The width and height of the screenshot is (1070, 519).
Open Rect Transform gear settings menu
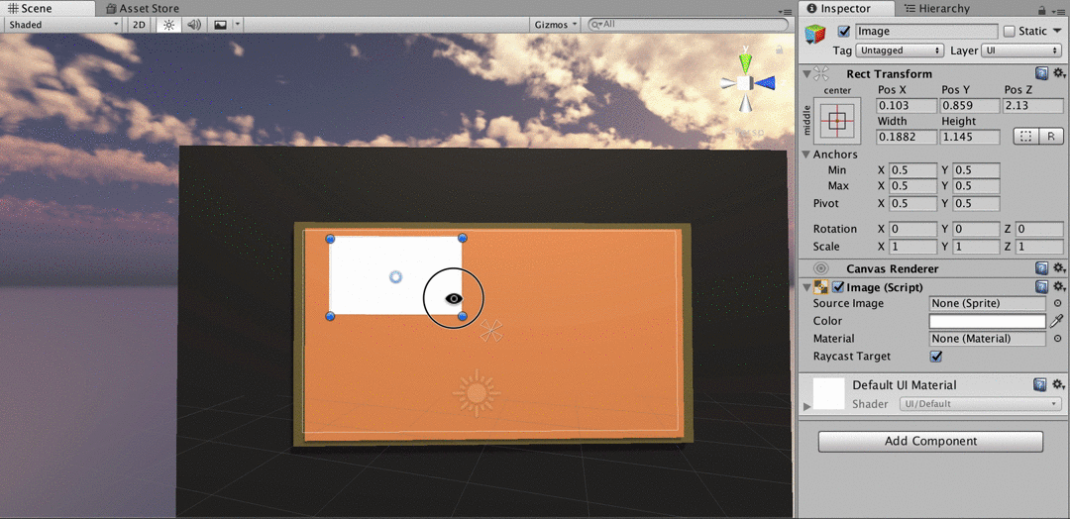[1058, 73]
